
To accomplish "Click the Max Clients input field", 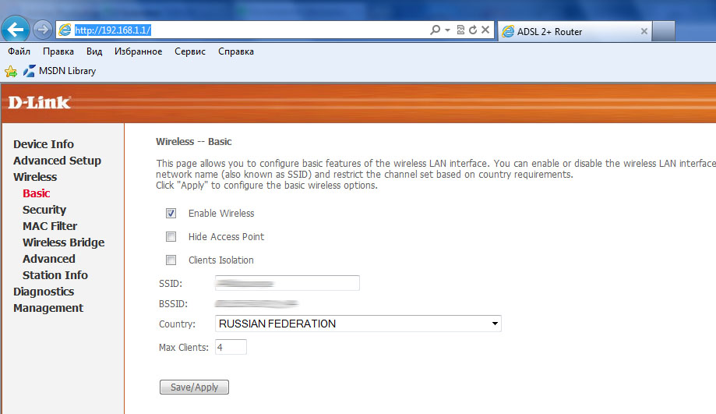I will point(230,347).
